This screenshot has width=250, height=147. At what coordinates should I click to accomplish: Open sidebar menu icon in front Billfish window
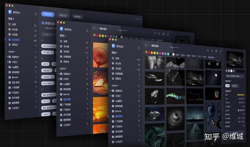[x=139, y=48]
